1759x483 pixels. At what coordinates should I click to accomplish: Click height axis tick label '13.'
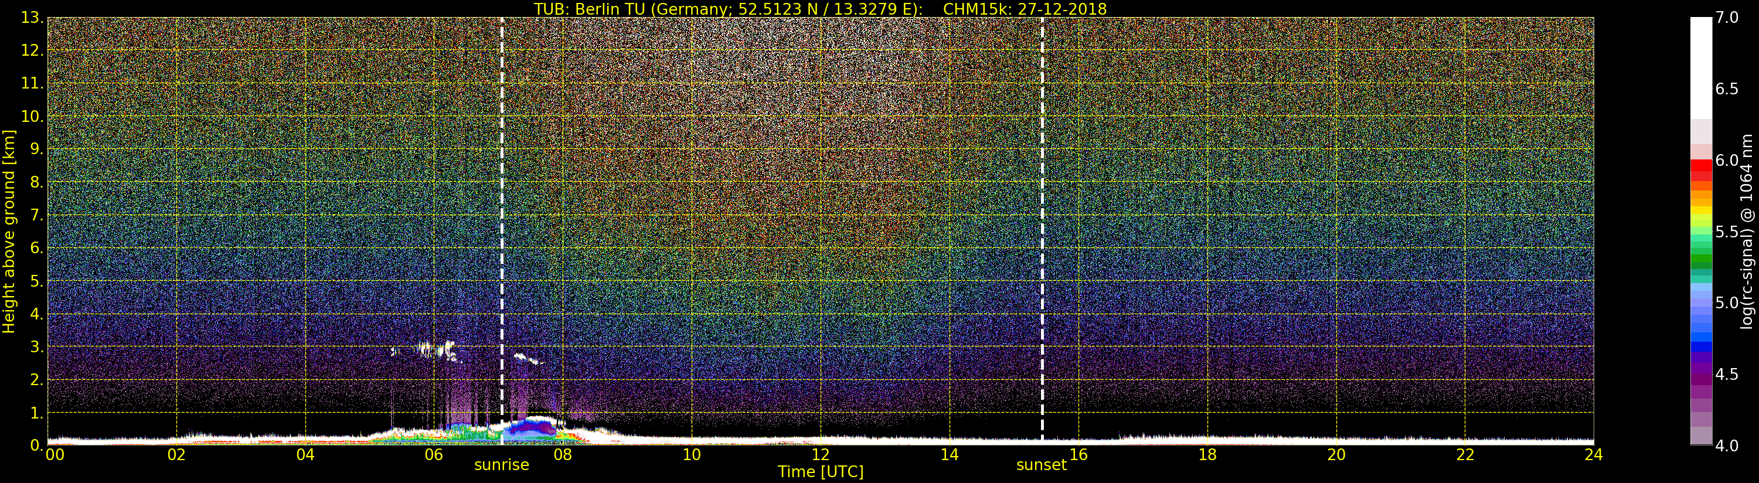point(33,18)
